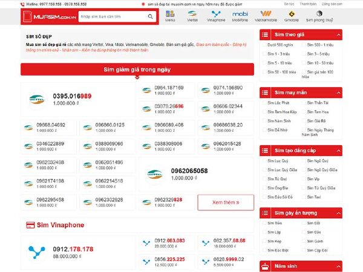Image resolution: width=363 pixels, height=272 pixels.
Task: Click the search magnifier icon
Action: 150,17
